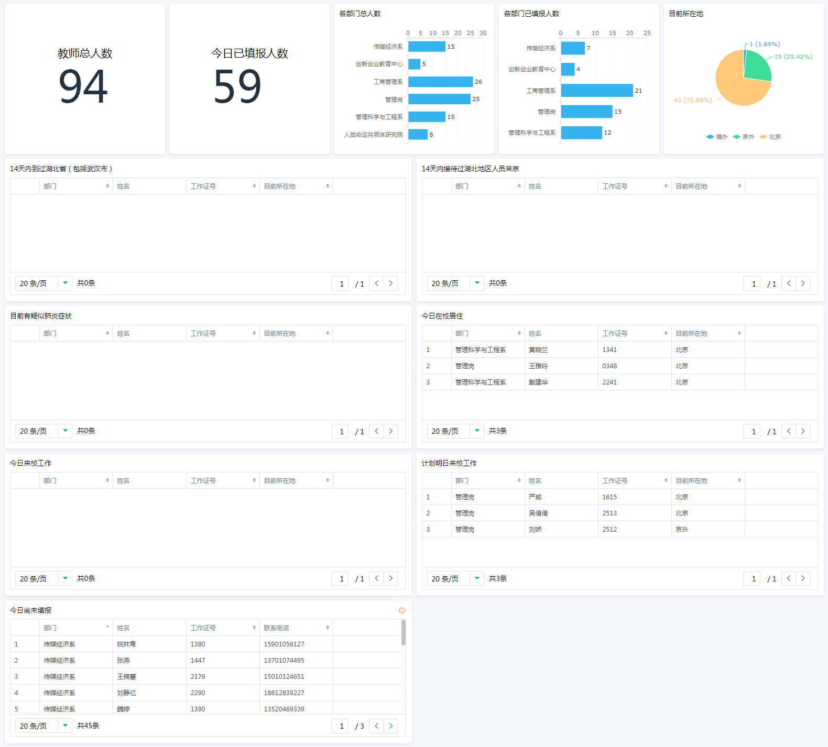The width and height of the screenshot is (828, 747).
Task: Go to next page in 今日尚未填报 table
Action: tap(391, 726)
